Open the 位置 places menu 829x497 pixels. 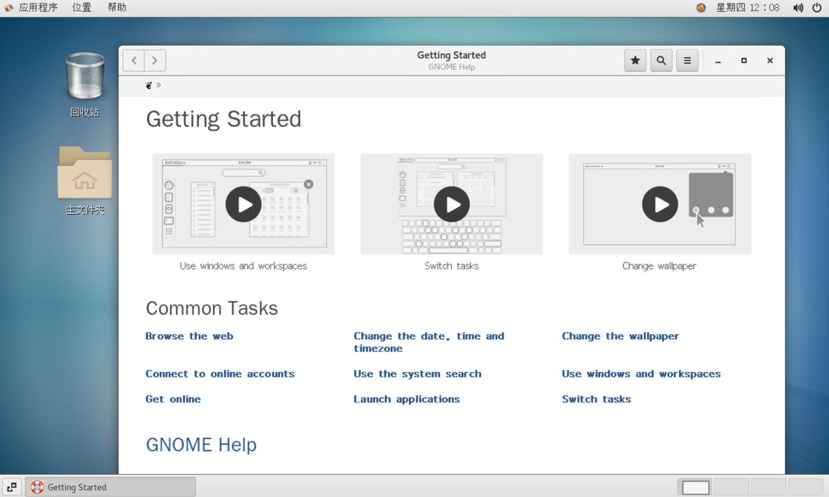click(82, 8)
